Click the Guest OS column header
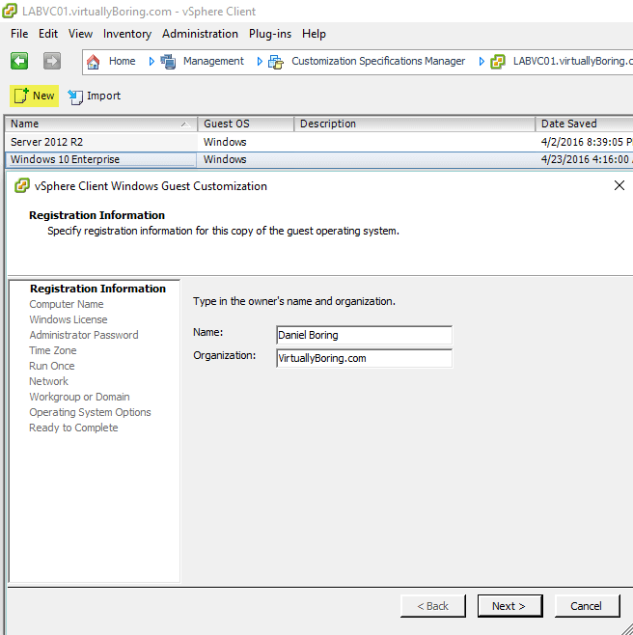This screenshot has width=633, height=635. coord(246,124)
